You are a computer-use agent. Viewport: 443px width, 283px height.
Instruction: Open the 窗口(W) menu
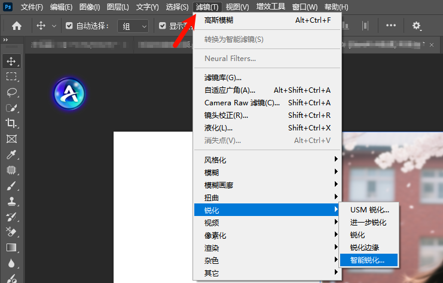pos(305,7)
